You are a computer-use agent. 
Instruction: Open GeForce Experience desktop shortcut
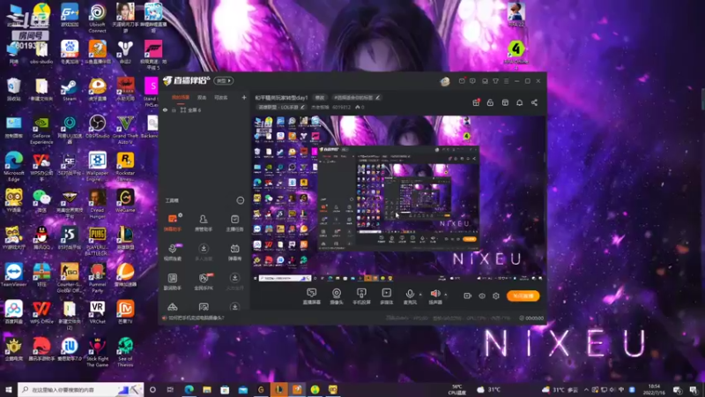(41, 130)
